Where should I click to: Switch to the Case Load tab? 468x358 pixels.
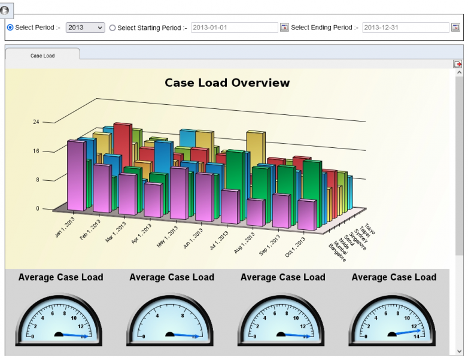[42, 55]
